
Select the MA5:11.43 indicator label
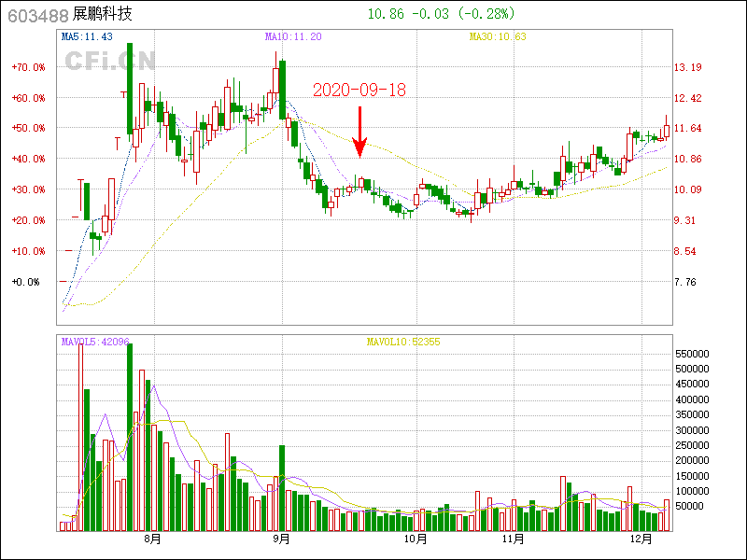pos(86,37)
